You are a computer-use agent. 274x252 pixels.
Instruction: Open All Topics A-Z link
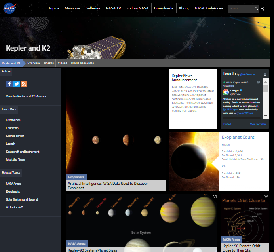(14, 207)
